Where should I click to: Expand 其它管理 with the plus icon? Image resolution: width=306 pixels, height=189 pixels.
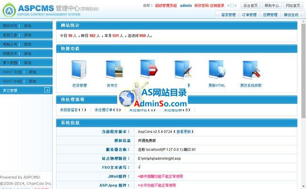click(x=47, y=90)
